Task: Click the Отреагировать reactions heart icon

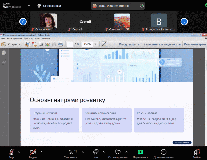Action: pyautogui.click(x=118, y=152)
